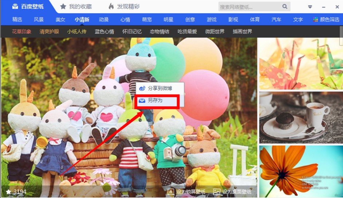Select the 体育 category
The height and width of the screenshot is (198, 343).
[255, 19]
